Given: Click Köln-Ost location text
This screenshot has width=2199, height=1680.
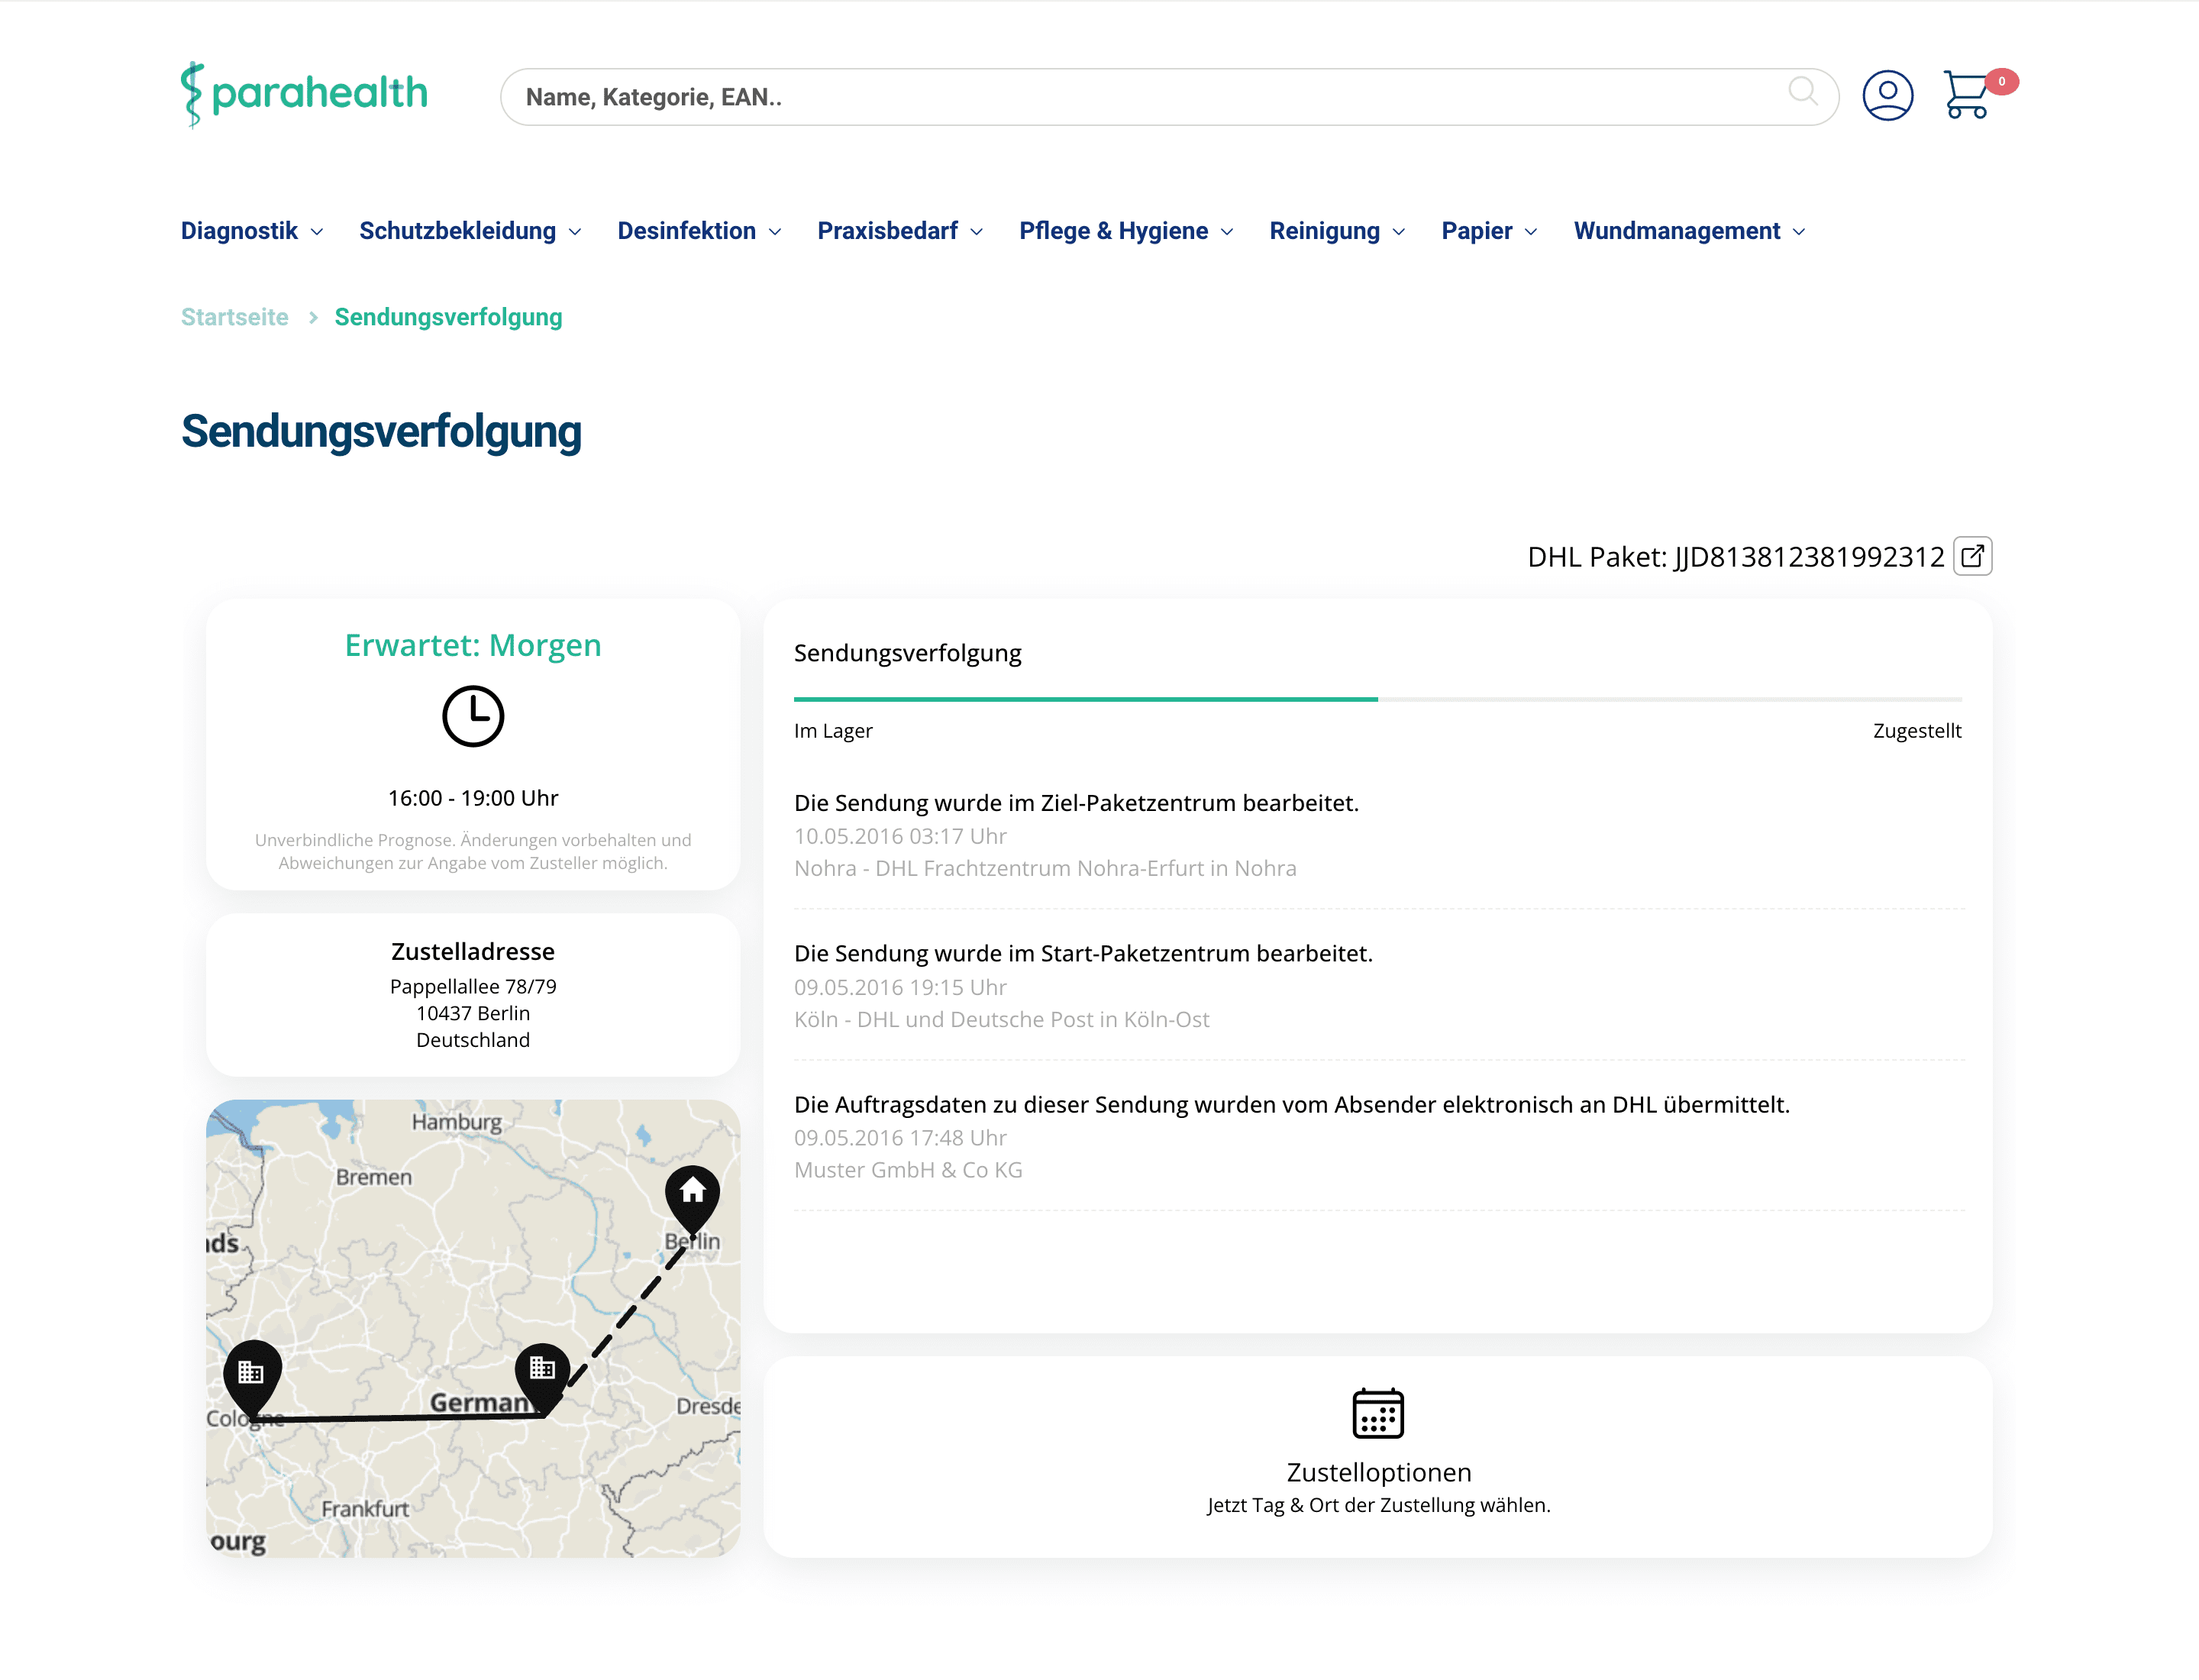Looking at the screenshot, I should 1001,1019.
